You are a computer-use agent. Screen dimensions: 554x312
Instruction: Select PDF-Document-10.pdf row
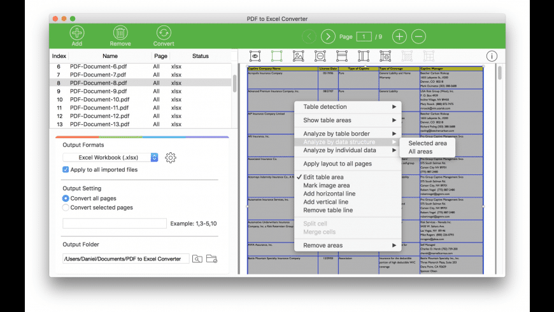pos(141,99)
